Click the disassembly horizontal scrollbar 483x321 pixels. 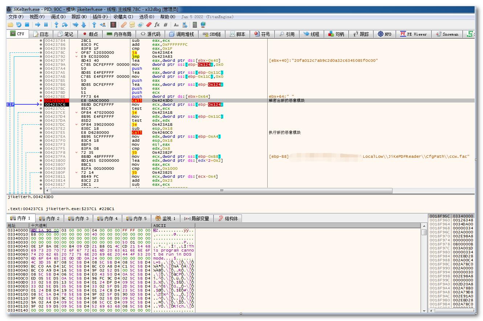[x=222, y=190]
